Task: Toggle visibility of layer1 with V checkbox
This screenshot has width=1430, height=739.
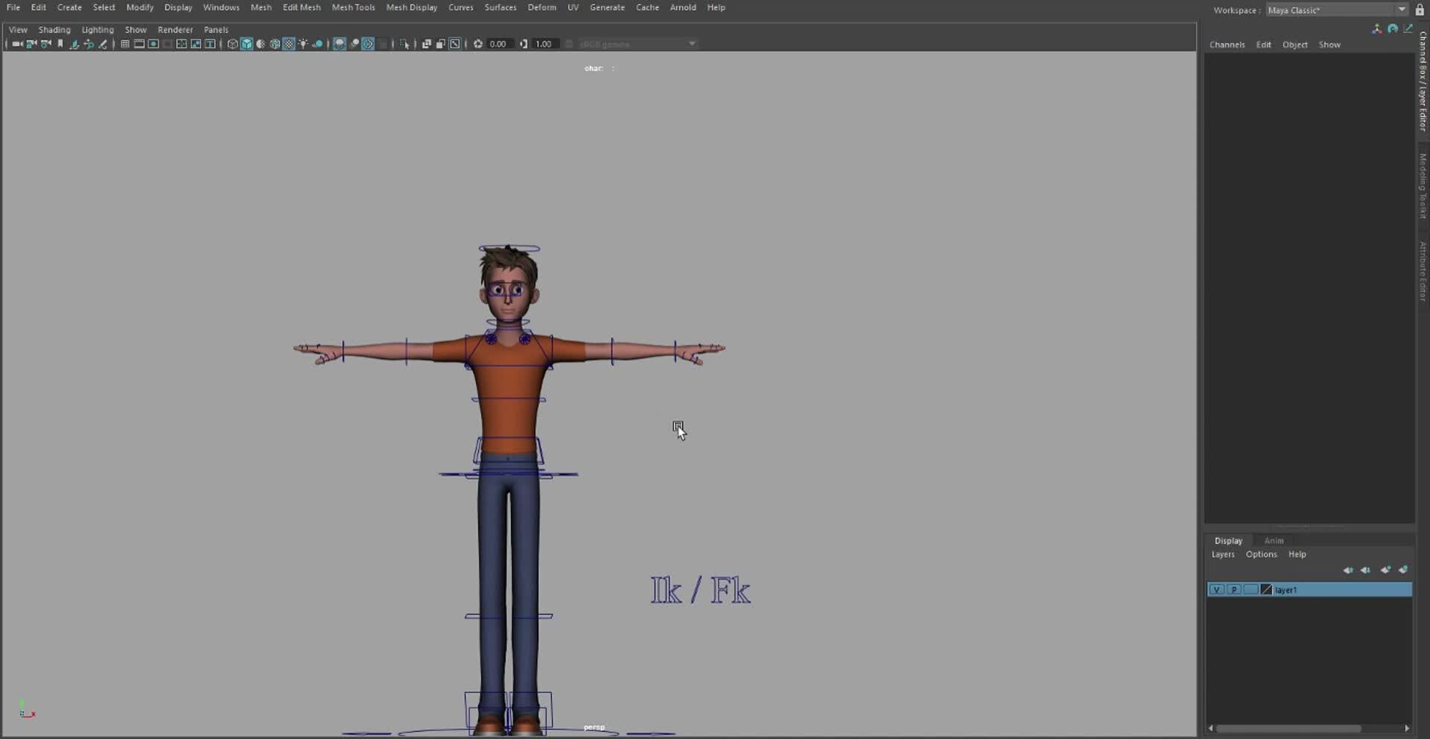Action: [x=1217, y=589]
